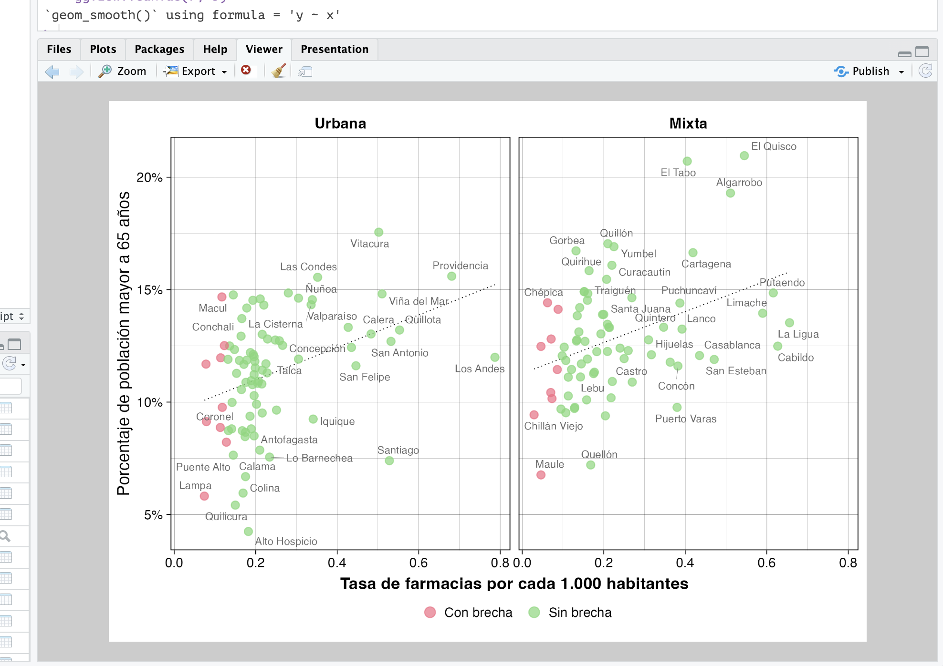Click the Sin brecha green legend swatch
This screenshot has width=943, height=666.
pos(534,612)
